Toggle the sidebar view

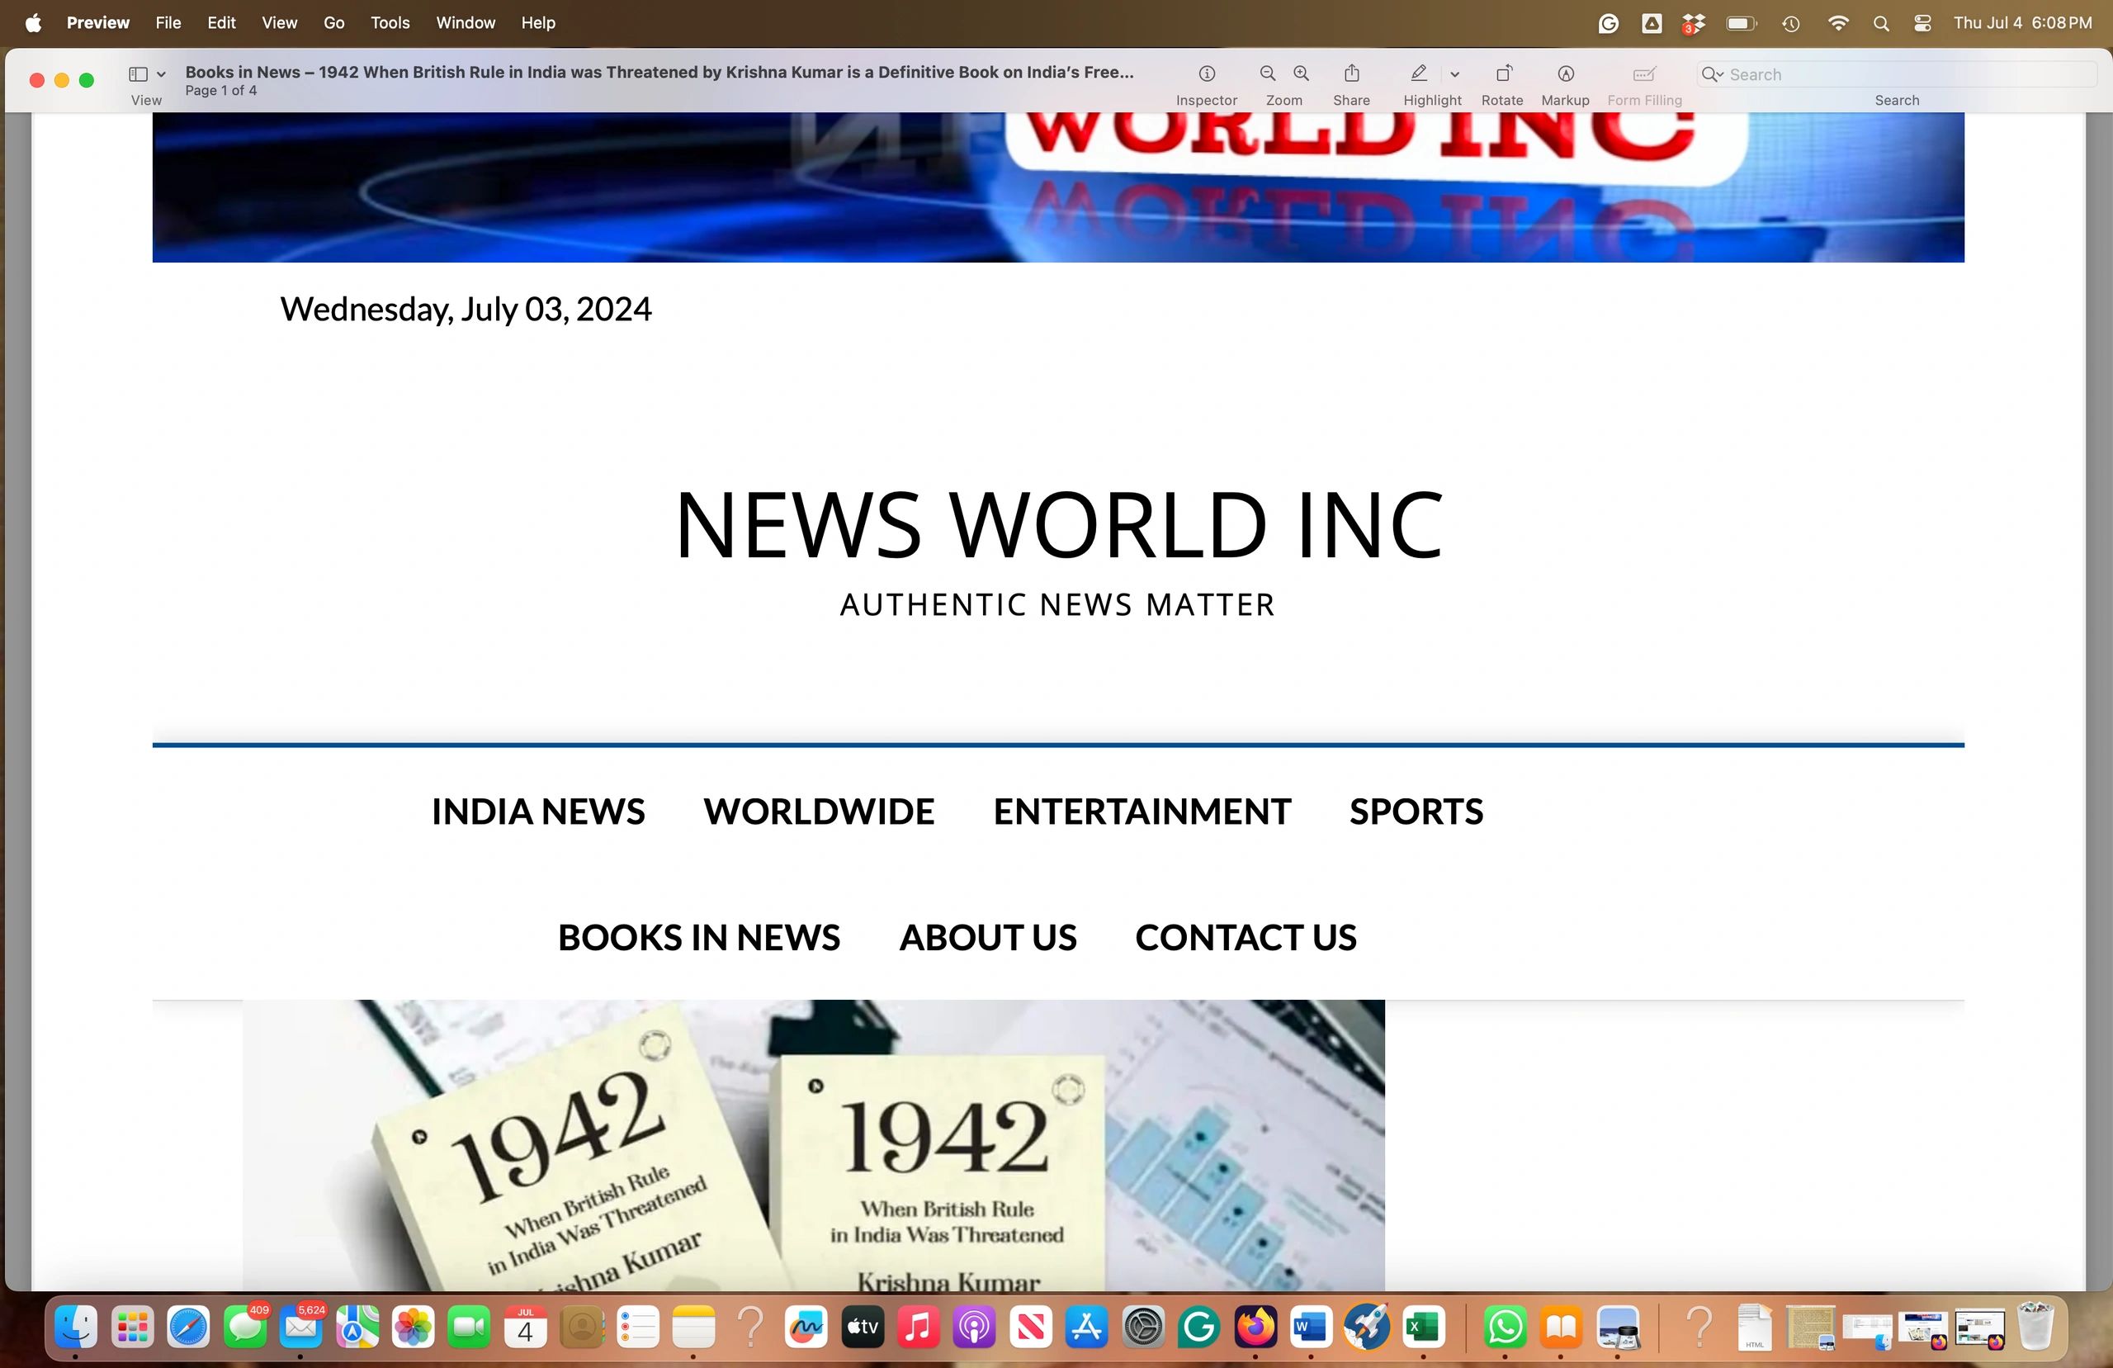pos(139,73)
